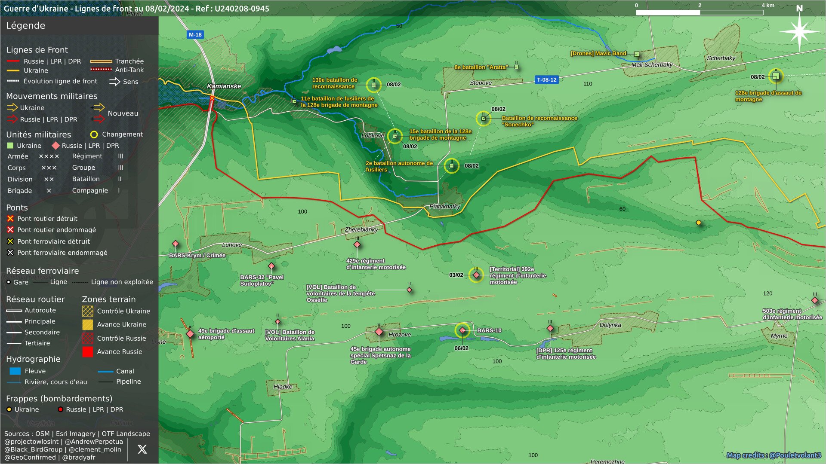Viewport: 826px width, 464px height.
Task: Click the Myrne village label
Action: pyautogui.click(x=779, y=336)
